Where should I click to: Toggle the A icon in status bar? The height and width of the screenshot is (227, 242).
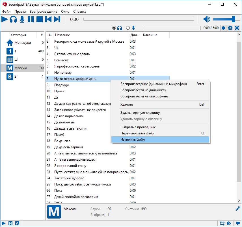click(x=17, y=223)
